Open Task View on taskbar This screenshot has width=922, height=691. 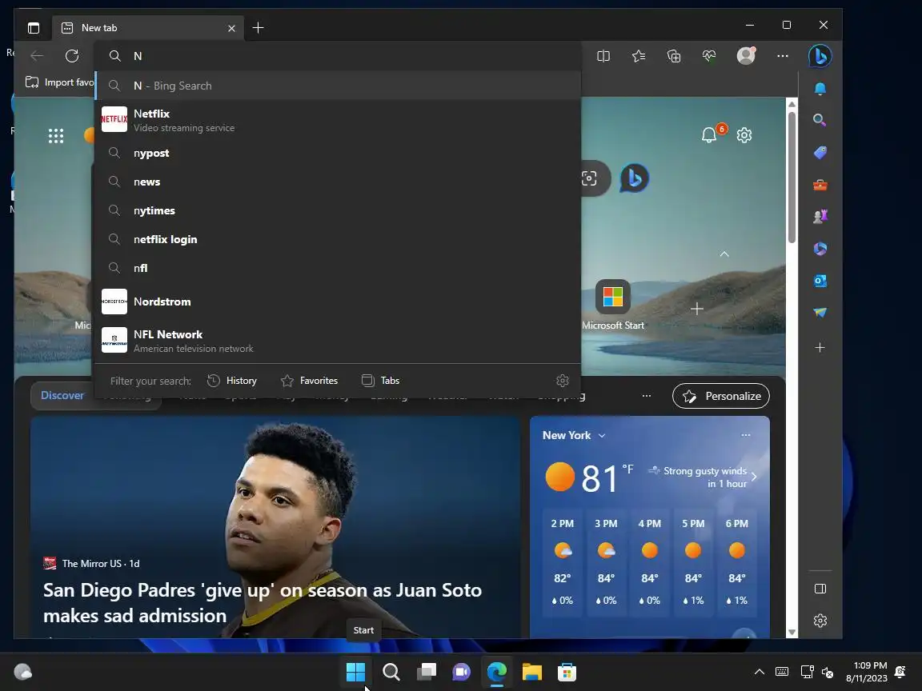[427, 672]
